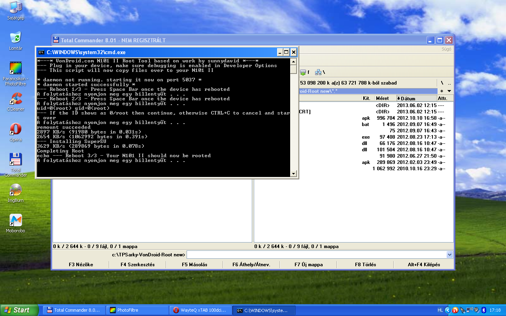Open the Súgó help menu
Screen dimensions: 506x316
(x=446, y=49)
